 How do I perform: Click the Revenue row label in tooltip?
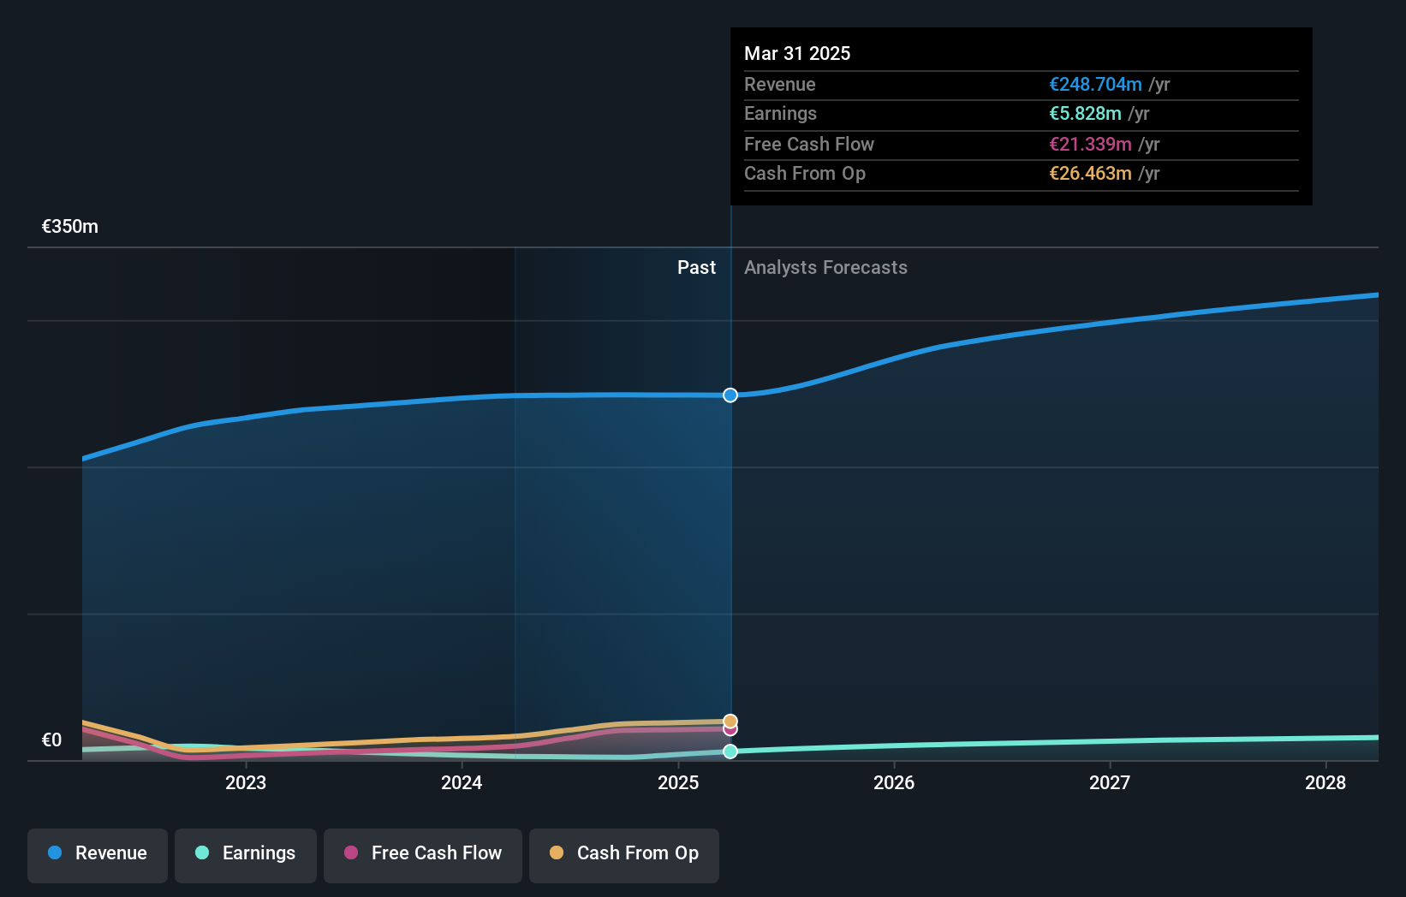click(x=779, y=85)
